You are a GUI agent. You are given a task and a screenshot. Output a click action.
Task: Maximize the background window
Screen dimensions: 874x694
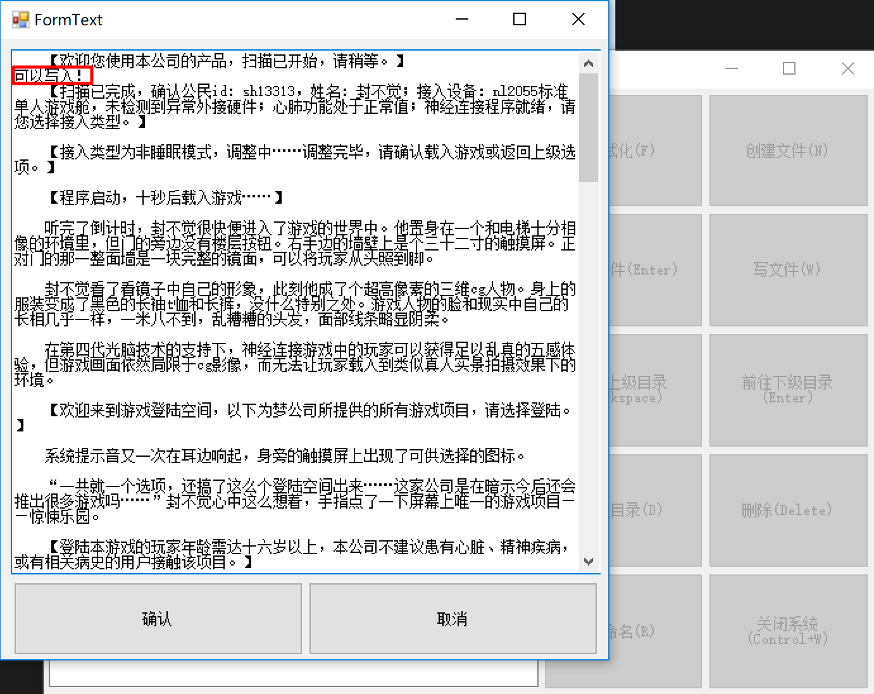click(x=789, y=68)
